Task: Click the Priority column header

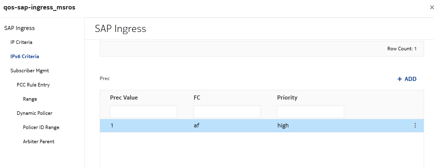Action: 287,98
